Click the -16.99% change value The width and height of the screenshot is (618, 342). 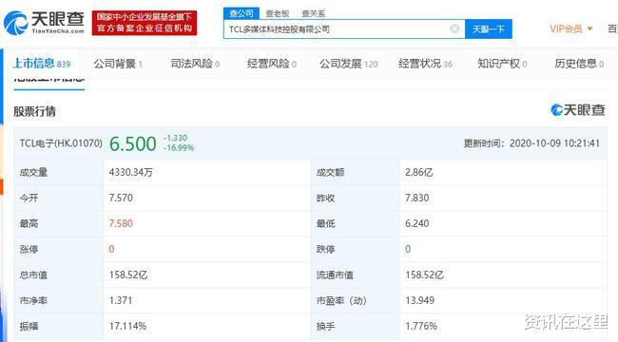tap(179, 148)
